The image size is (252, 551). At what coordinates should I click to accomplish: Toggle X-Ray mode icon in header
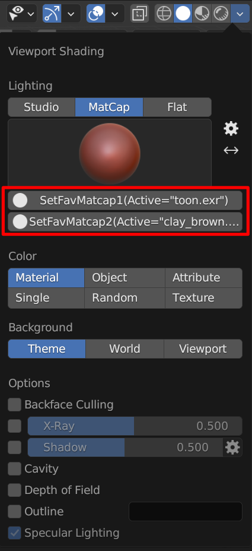(139, 14)
